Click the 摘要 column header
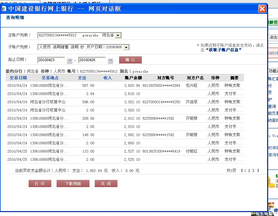 point(234,78)
